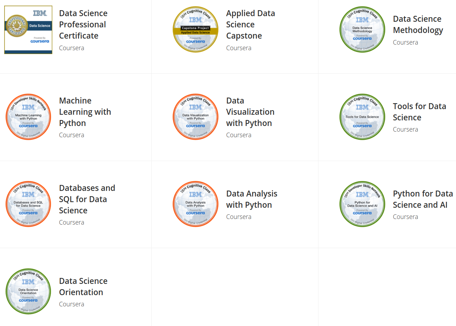Open the Applied Data Science Capstone title link

250,24
